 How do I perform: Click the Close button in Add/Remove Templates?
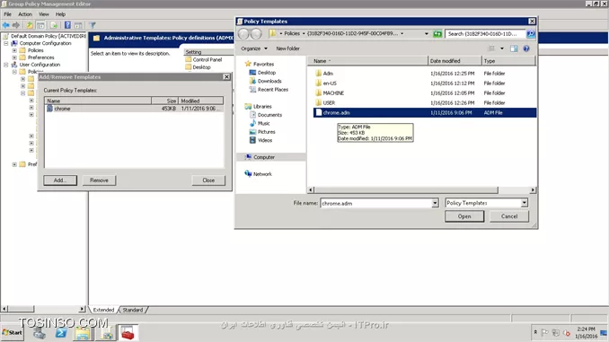pos(208,180)
